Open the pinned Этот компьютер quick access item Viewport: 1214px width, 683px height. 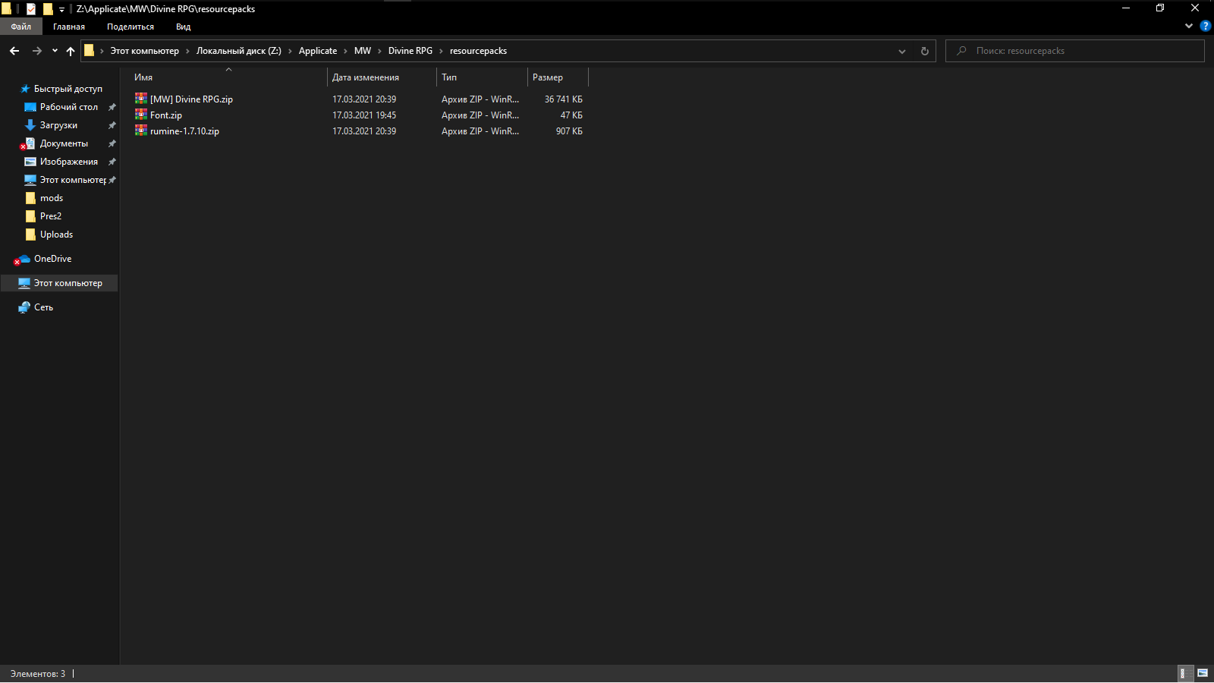pos(73,180)
